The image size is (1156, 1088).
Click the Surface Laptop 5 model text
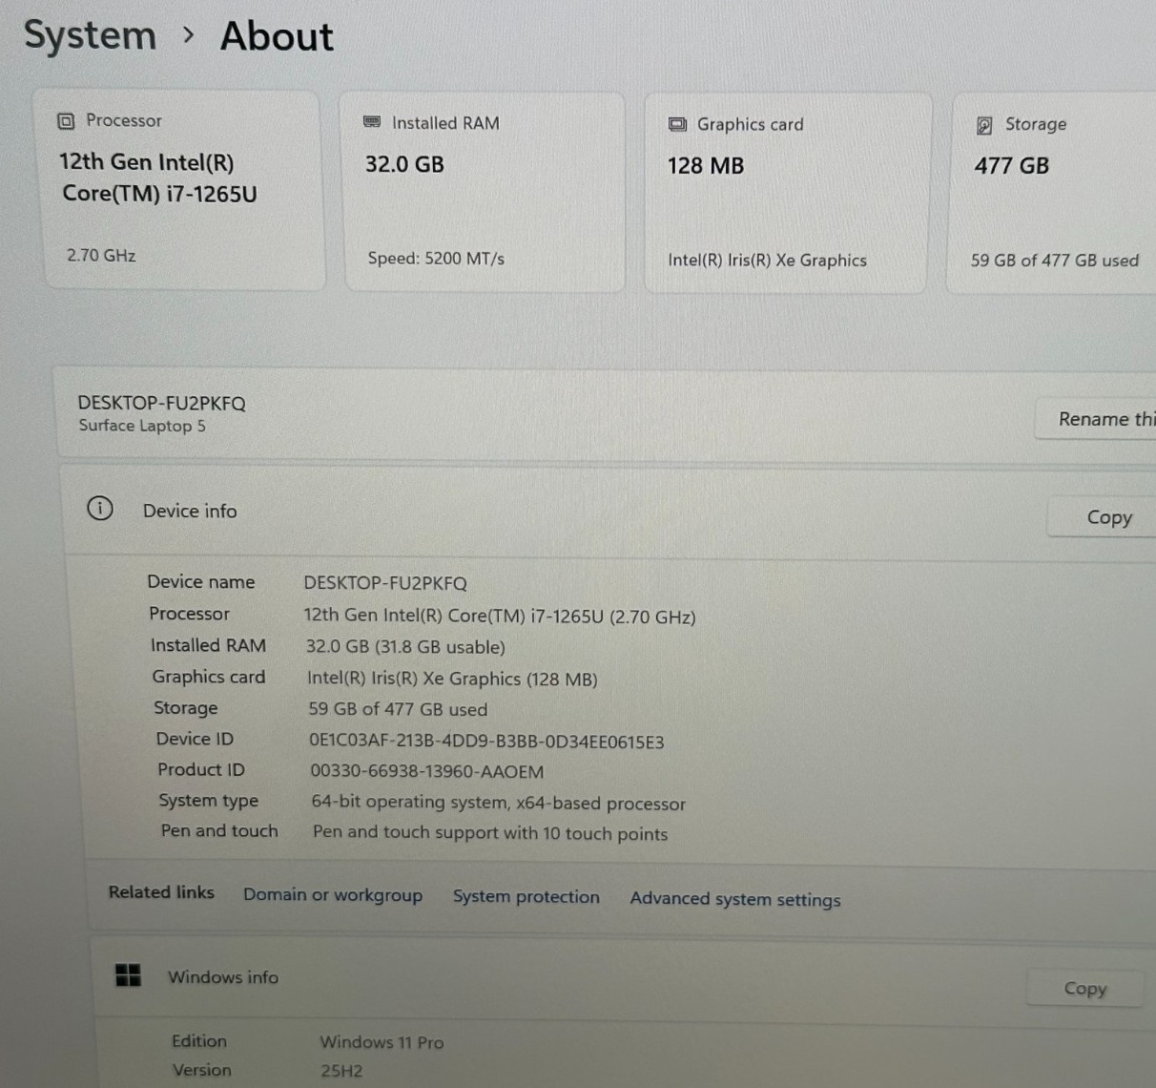(142, 426)
